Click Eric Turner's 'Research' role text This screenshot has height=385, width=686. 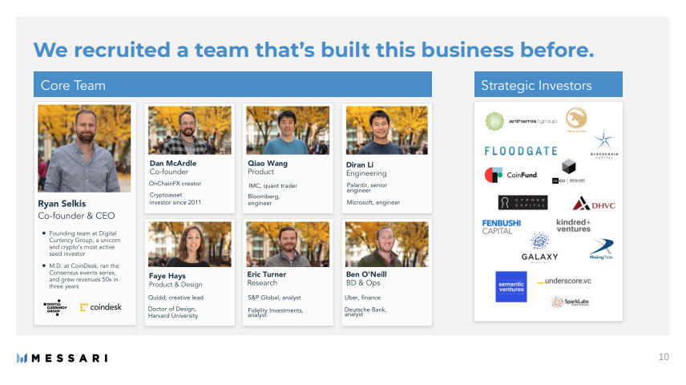click(x=262, y=283)
